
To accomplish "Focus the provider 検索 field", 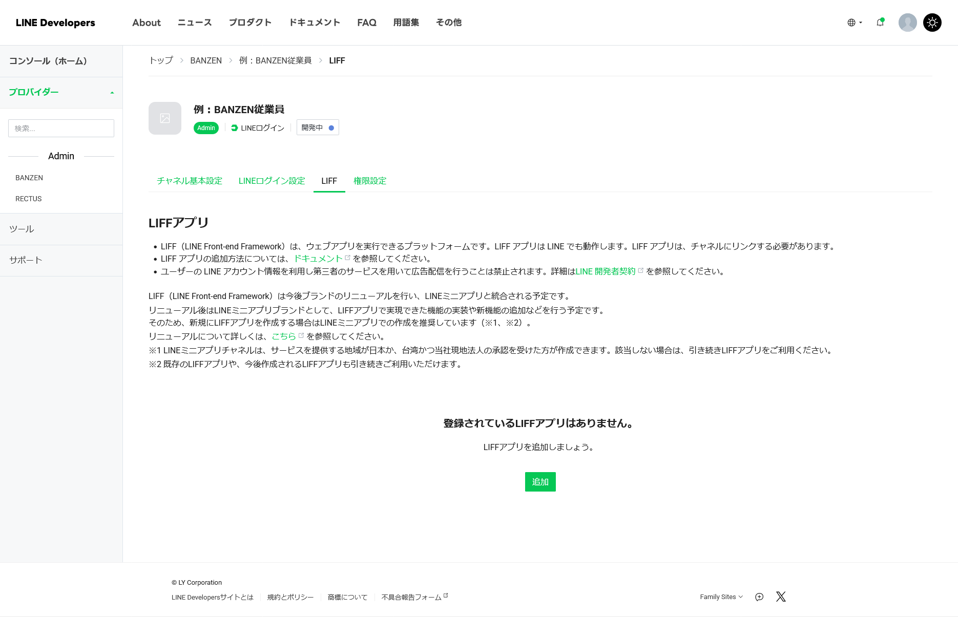I will point(61,128).
